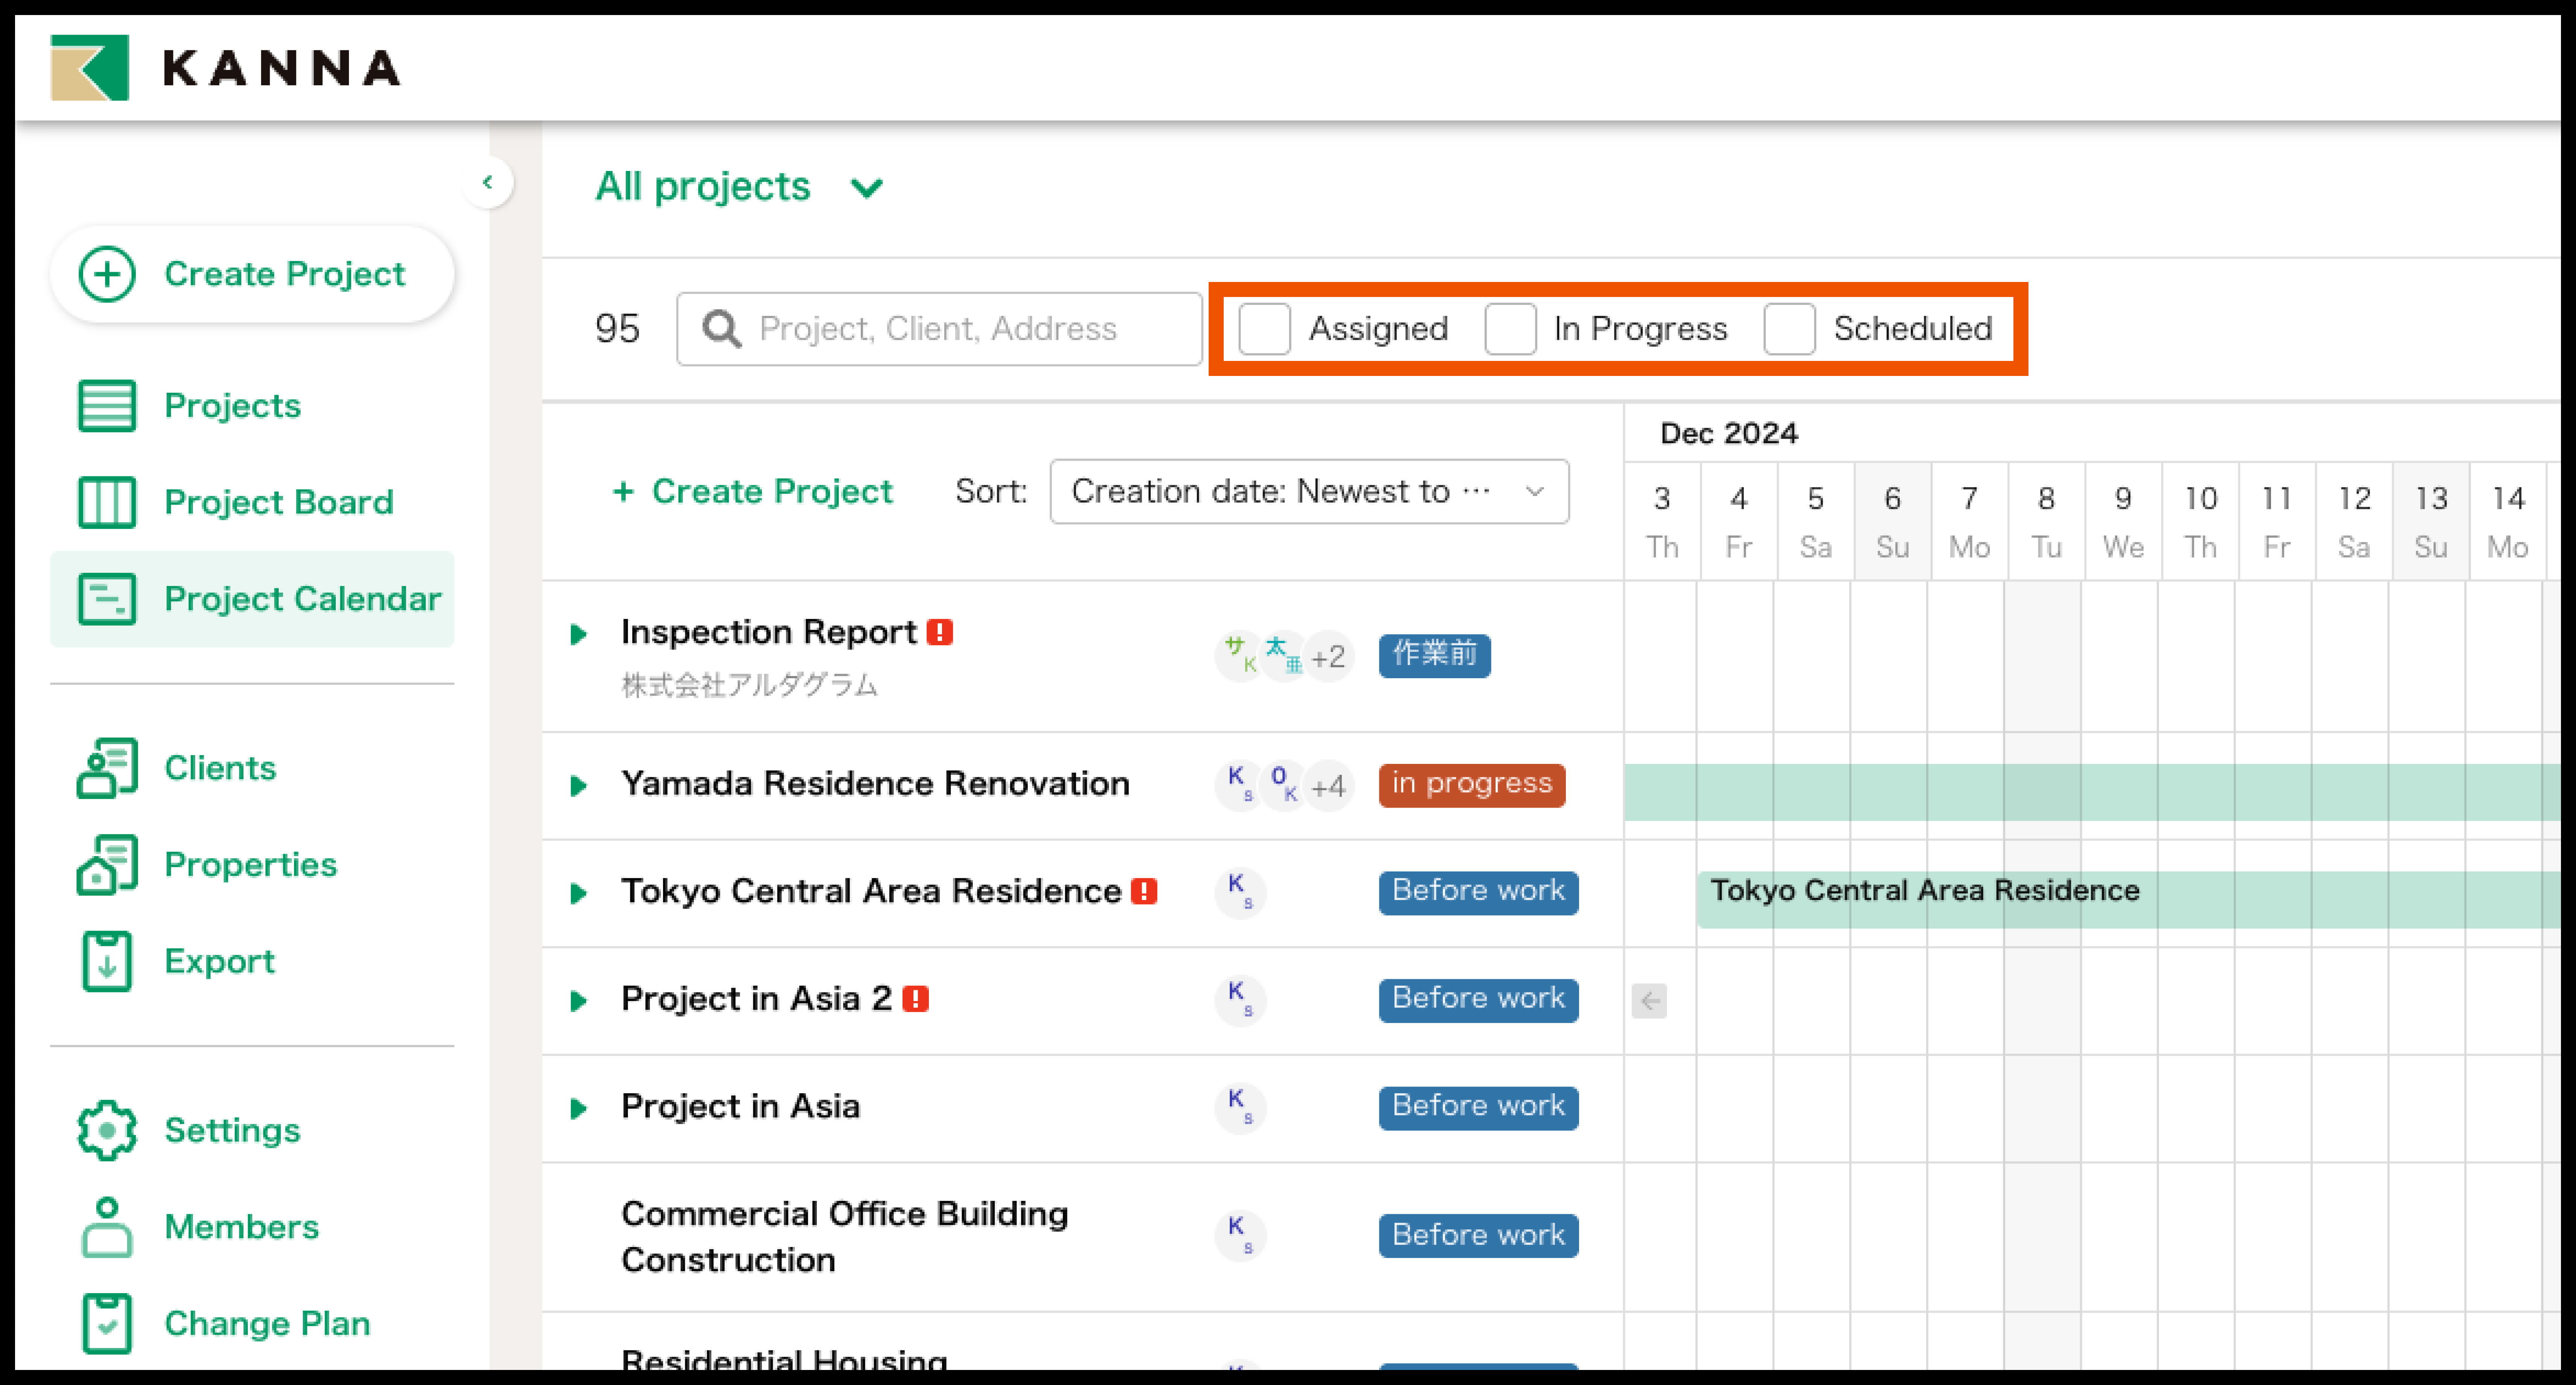Click the '+ Create Project' link above the list
This screenshot has height=1385, width=2576.
[752, 491]
